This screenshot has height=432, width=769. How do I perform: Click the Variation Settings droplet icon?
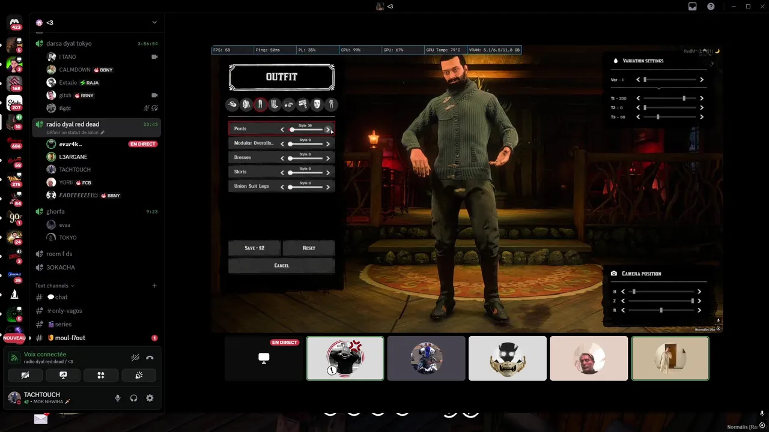pos(616,61)
